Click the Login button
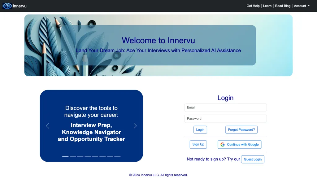Screen dimensions: 317x178 (200, 129)
